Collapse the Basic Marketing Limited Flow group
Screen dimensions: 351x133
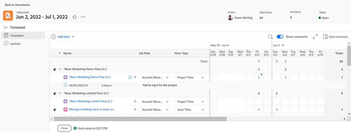pos(60,93)
